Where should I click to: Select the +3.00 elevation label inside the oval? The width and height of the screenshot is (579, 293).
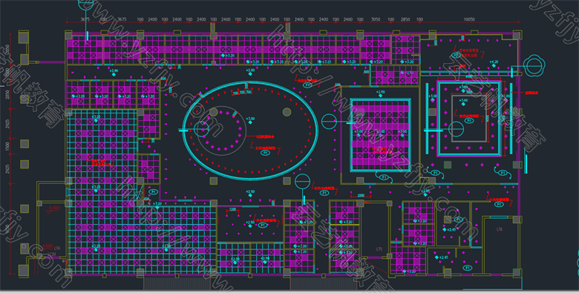[250, 119]
